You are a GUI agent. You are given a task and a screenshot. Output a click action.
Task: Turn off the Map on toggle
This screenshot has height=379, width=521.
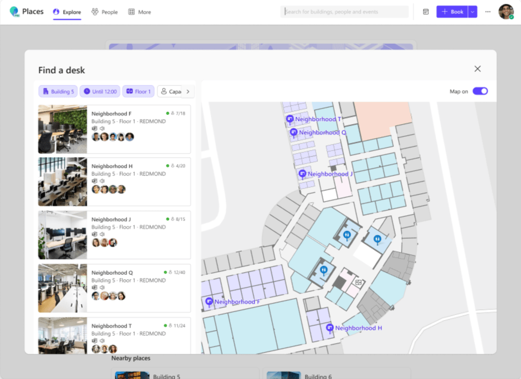(x=480, y=91)
